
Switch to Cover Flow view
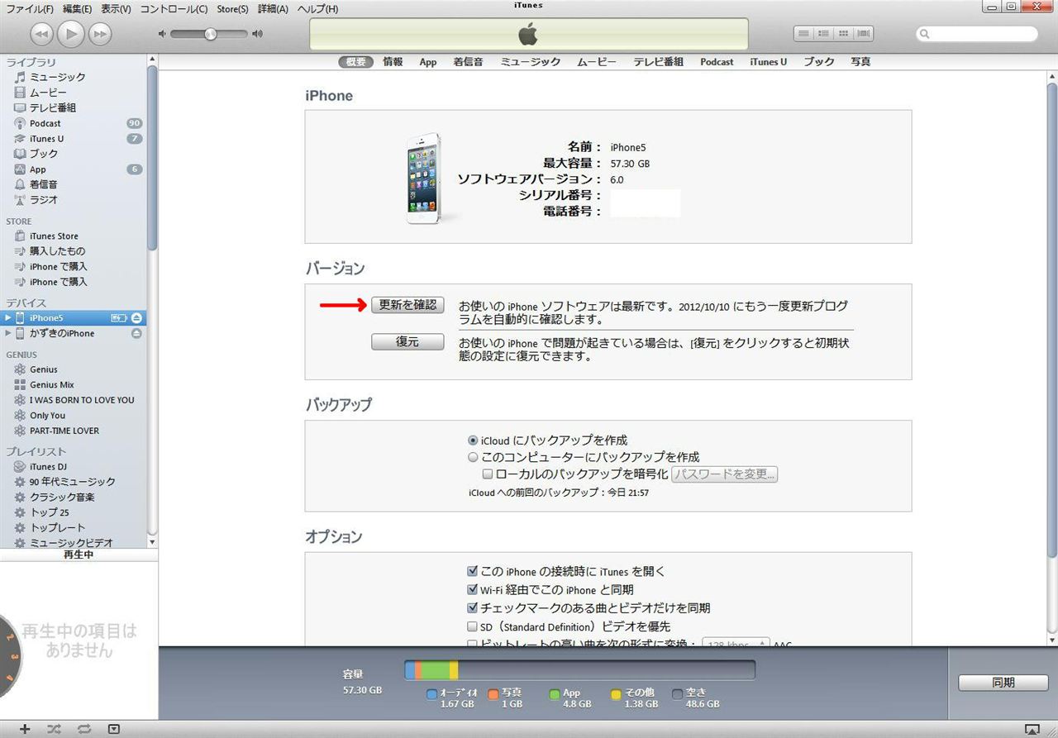[863, 34]
